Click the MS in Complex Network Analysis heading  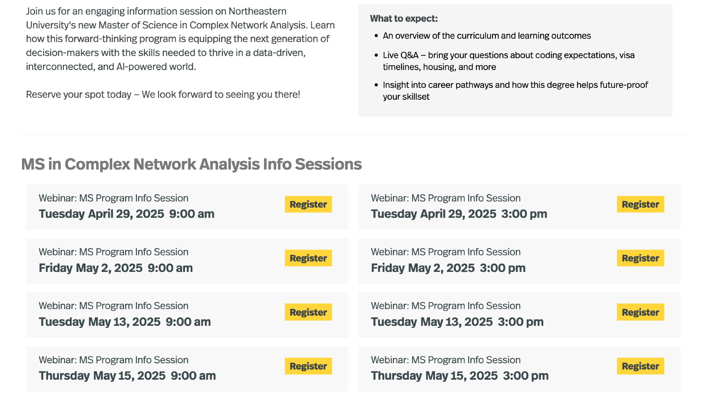[191, 164]
